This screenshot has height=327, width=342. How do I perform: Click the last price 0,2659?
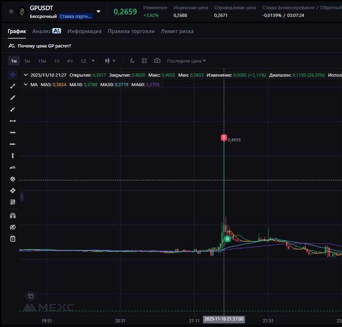125,12
